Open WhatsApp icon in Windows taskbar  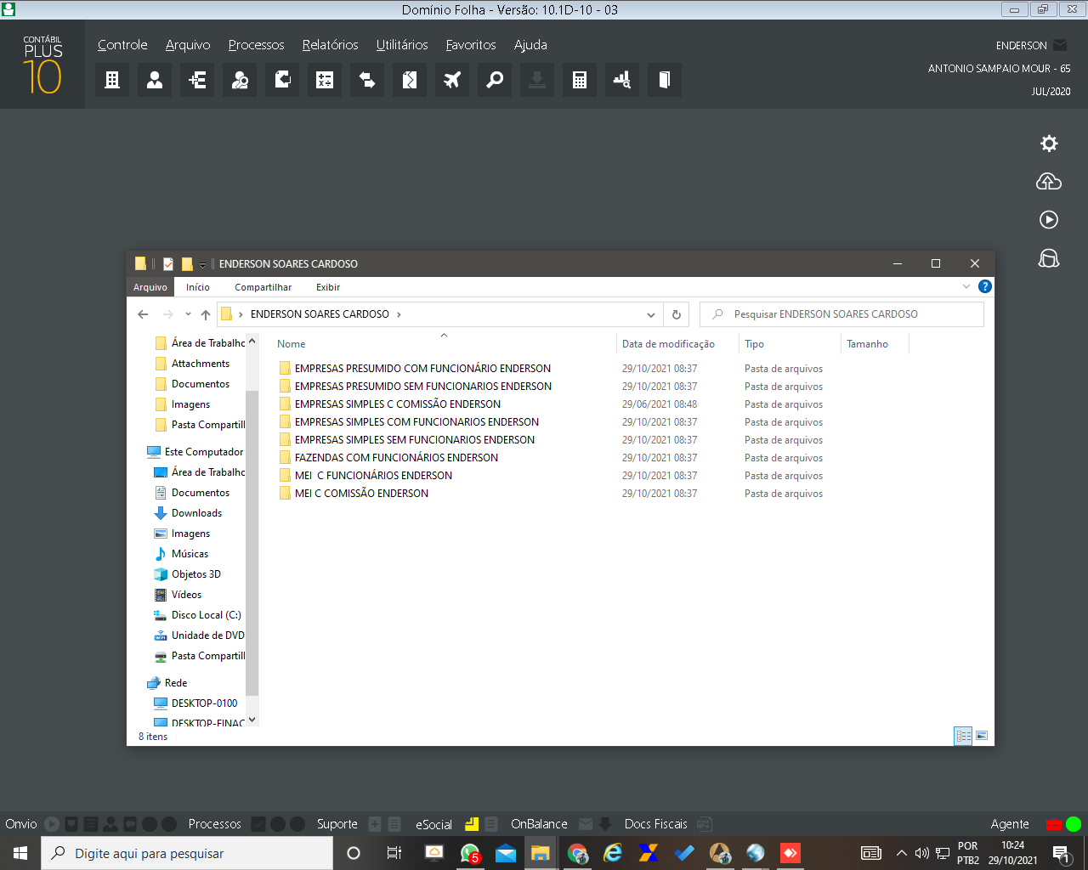470,853
